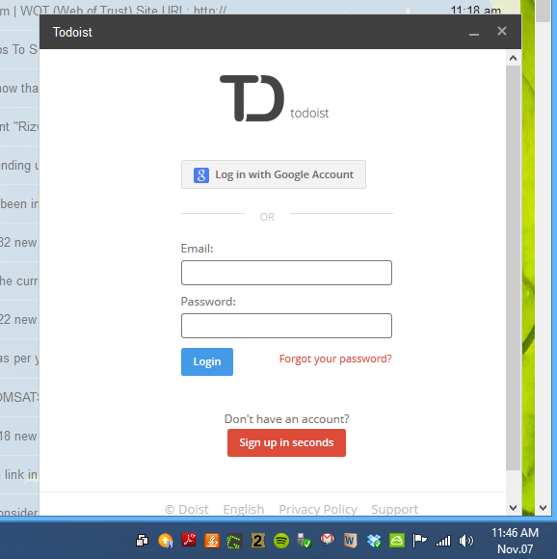The width and height of the screenshot is (557, 559).
Task: Select the Todoist title text
Action: tap(72, 33)
